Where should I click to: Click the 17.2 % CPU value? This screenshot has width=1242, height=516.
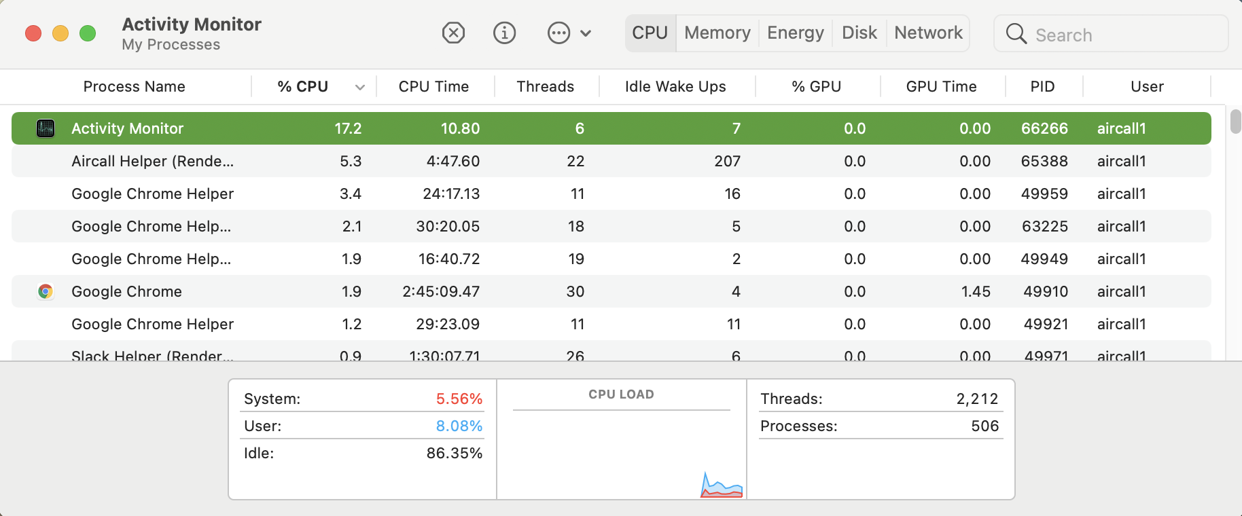tap(349, 128)
